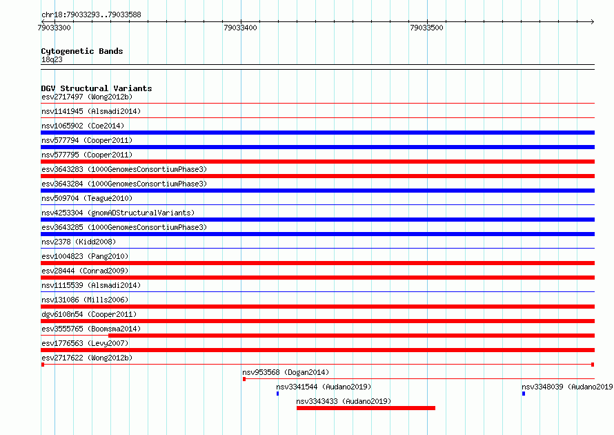Select esv28444 (Conrad2009) label
614x435 pixels.
point(85,271)
